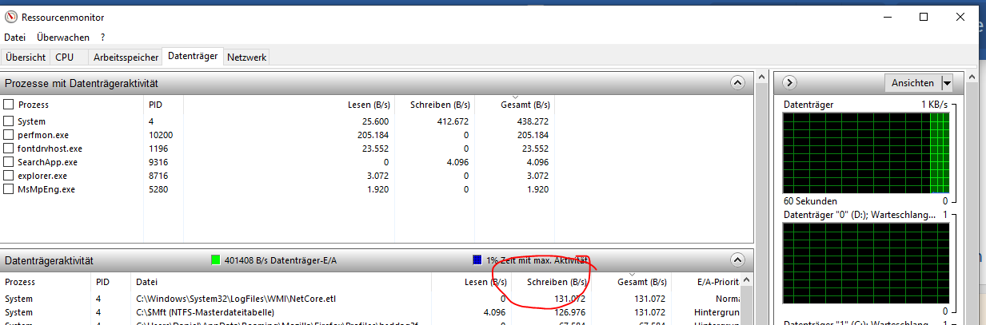Select the SearchApp.exe process name
Image resolution: width=986 pixels, height=325 pixels.
click(46, 162)
